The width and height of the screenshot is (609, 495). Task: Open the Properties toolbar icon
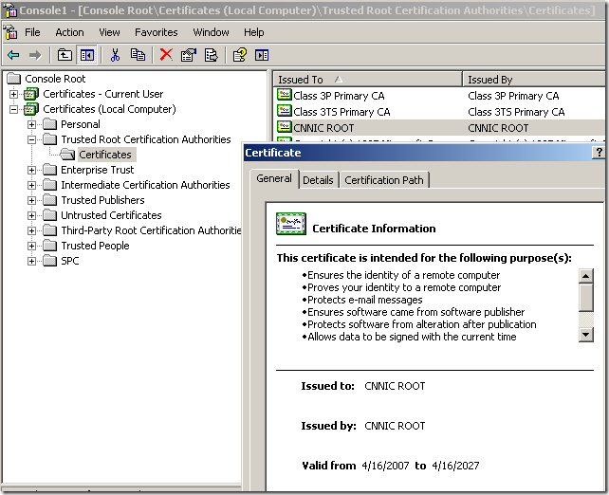(x=189, y=55)
